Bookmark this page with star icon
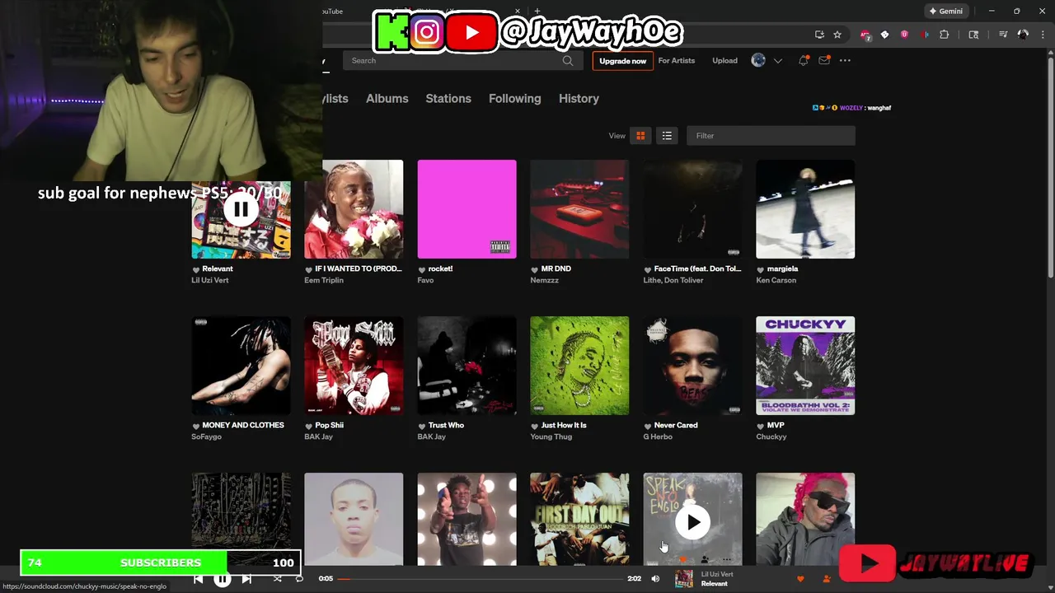 (837, 35)
